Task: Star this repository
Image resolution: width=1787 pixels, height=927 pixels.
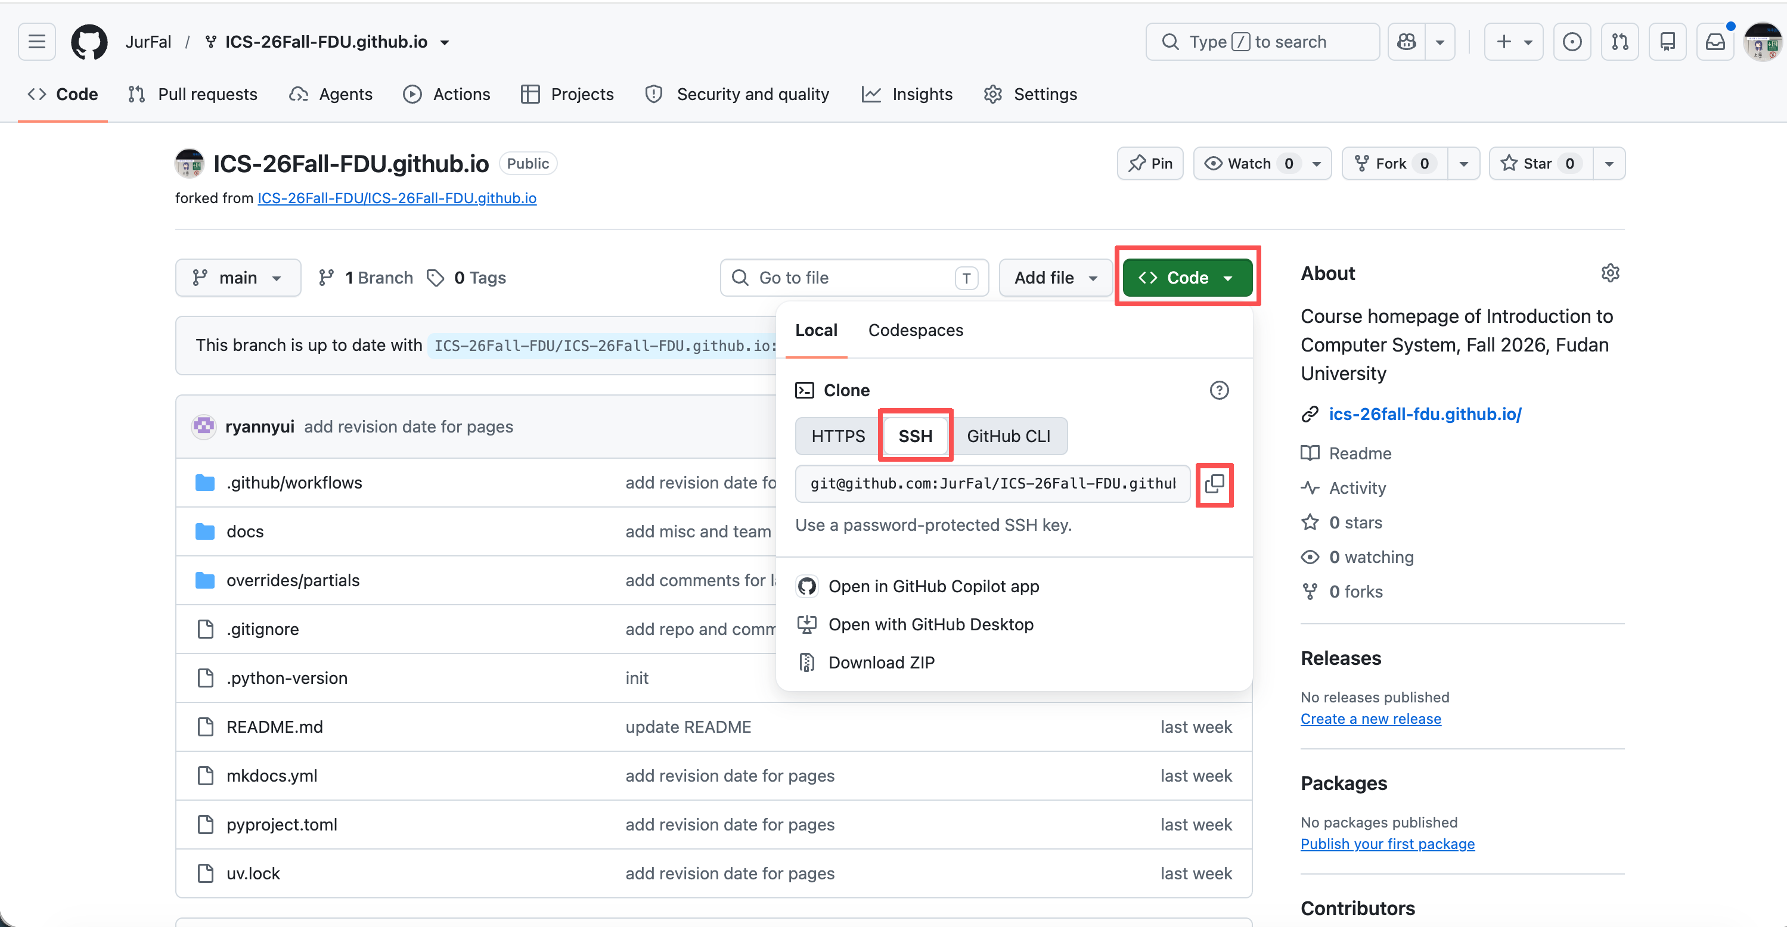Action: click(x=1541, y=164)
